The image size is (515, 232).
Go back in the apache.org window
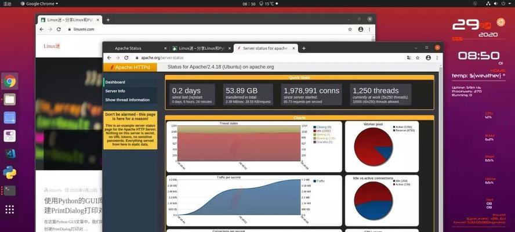[110, 57]
